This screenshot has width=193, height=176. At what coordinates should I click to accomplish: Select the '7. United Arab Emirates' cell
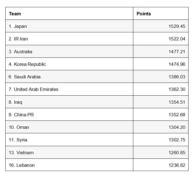33,90
